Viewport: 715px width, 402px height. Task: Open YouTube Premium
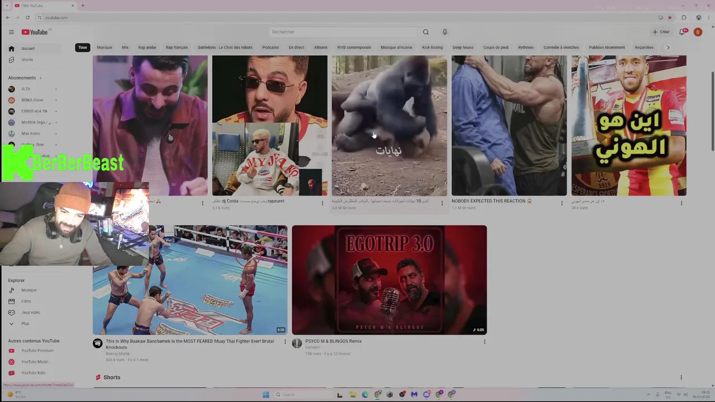point(37,351)
